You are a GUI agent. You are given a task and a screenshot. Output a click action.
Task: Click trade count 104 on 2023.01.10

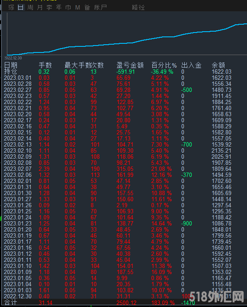click(95, 266)
